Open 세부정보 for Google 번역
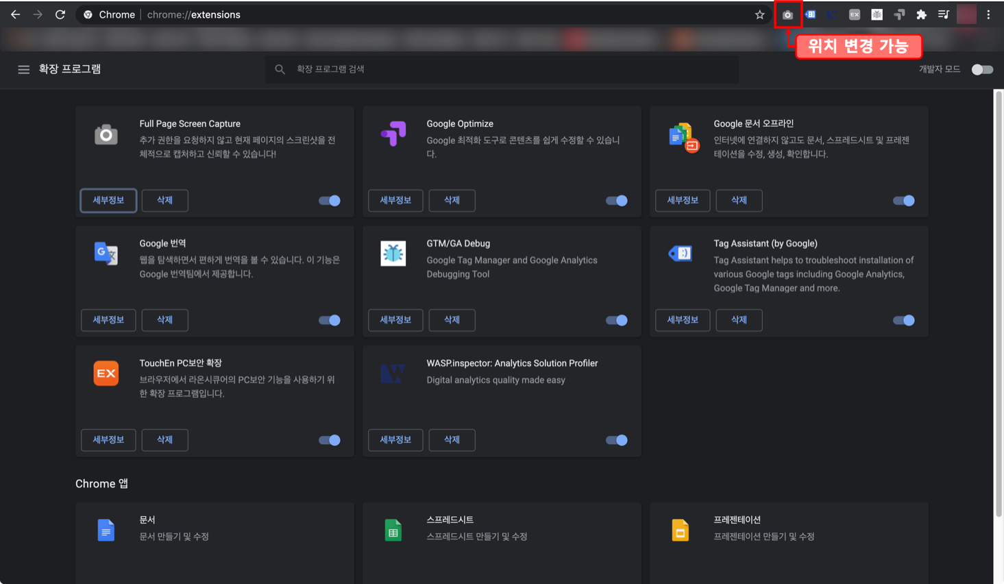Viewport: 1004px width, 584px height. click(x=108, y=320)
